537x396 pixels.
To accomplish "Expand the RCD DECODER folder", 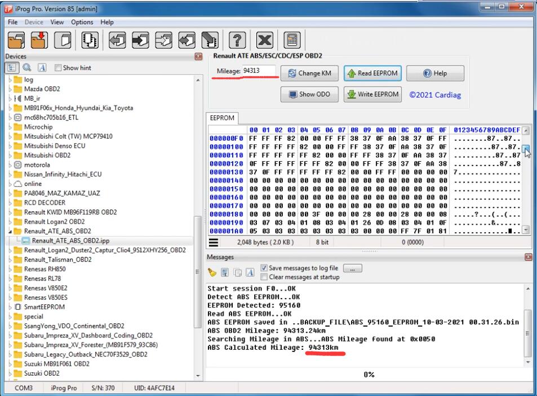I will (10, 203).
